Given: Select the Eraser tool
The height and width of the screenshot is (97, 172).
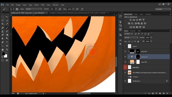Looking at the screenshot, I should 2,35.
